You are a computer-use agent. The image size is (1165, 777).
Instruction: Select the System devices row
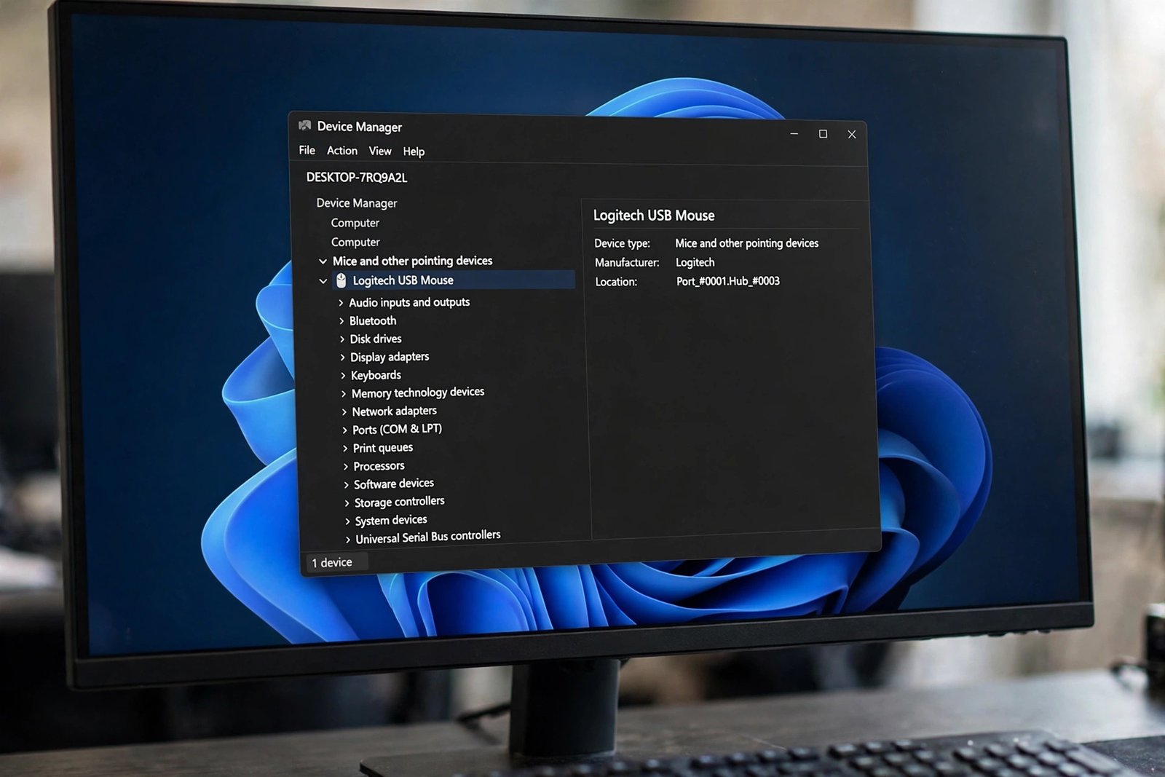pos(391,520)
